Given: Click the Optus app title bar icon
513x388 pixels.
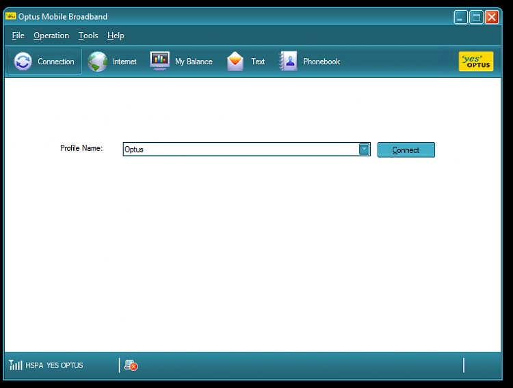Looking at the screenshot, I should tap(11, 16).
